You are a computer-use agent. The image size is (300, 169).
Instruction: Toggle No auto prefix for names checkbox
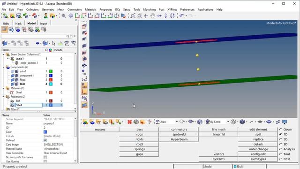pos(45,157)
